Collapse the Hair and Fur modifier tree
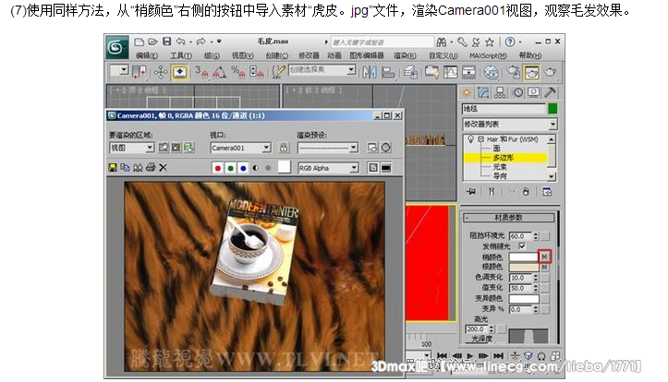The height and width of the screenshot is (382, 668). click(481, 139)
